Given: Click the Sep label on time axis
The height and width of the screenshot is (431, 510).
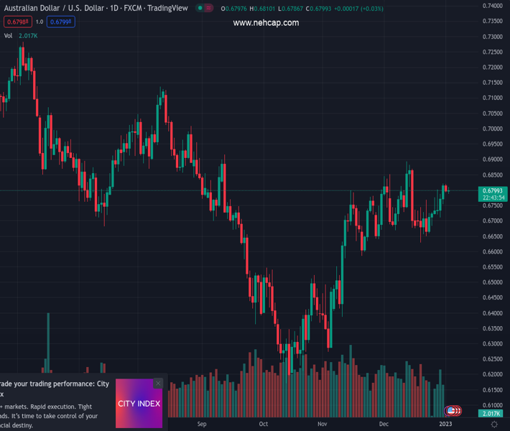Looking at the screenshot, I should click(x=201, y=425).
